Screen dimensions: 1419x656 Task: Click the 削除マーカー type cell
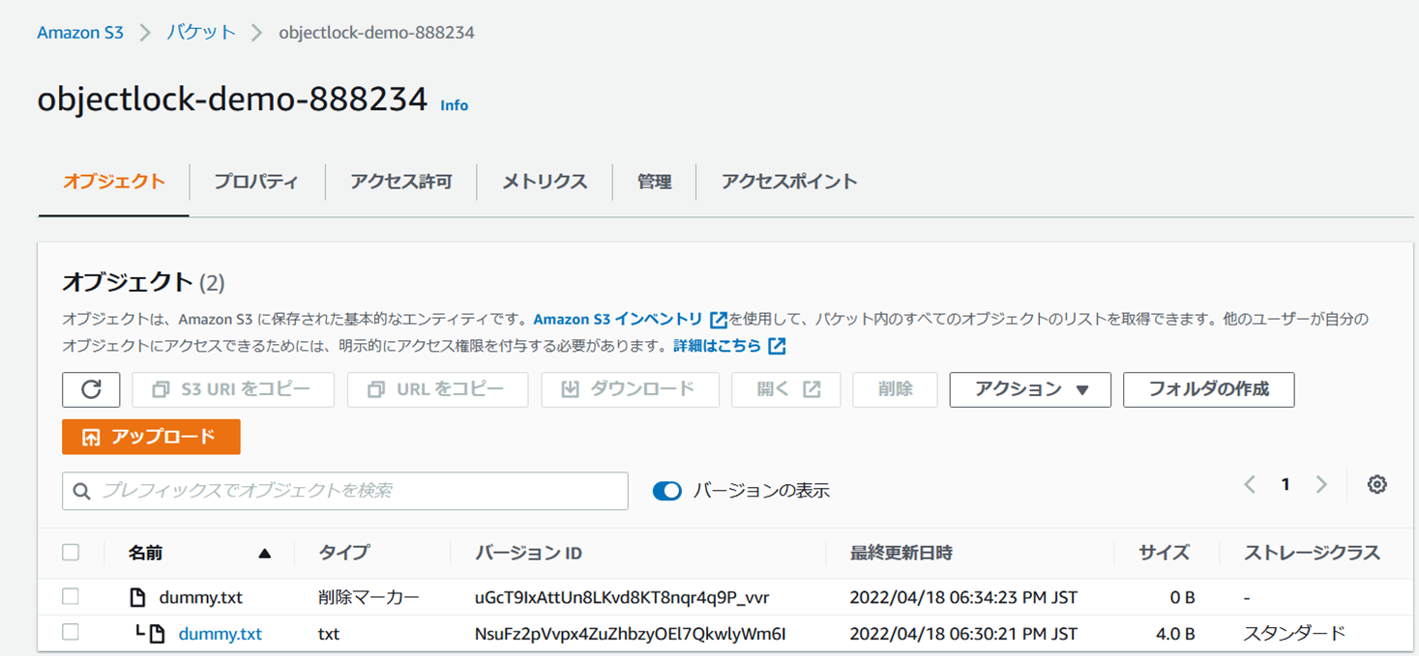[370, 597]
